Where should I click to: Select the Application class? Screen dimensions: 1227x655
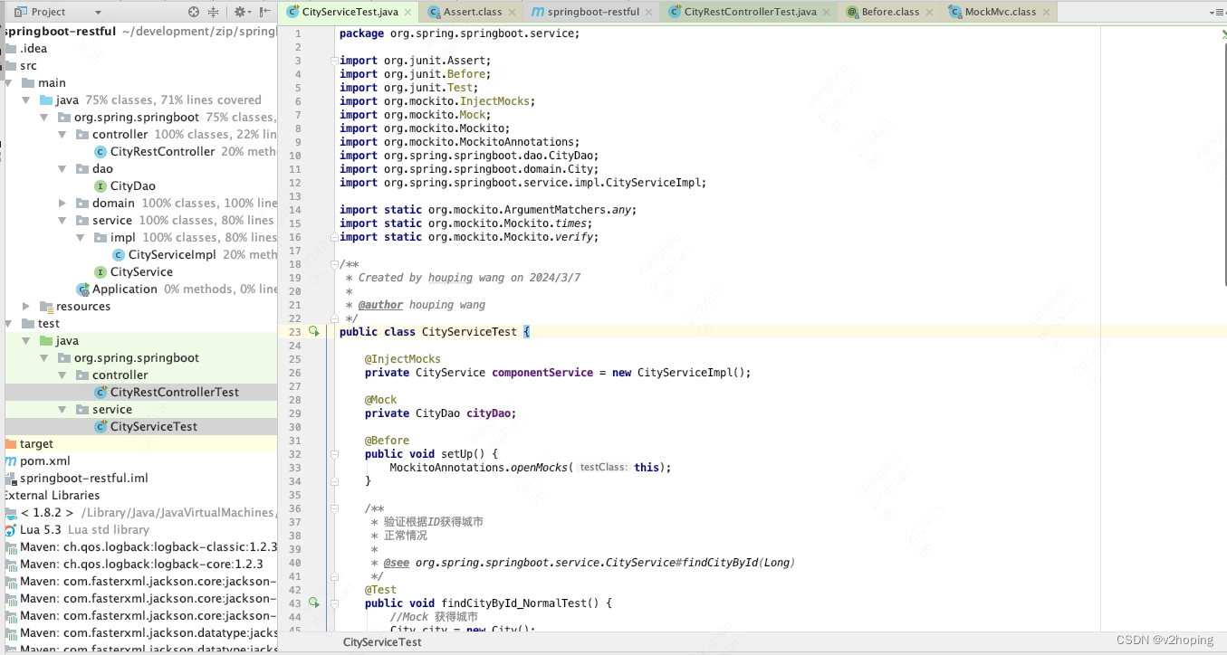click(x=125, y=290)
